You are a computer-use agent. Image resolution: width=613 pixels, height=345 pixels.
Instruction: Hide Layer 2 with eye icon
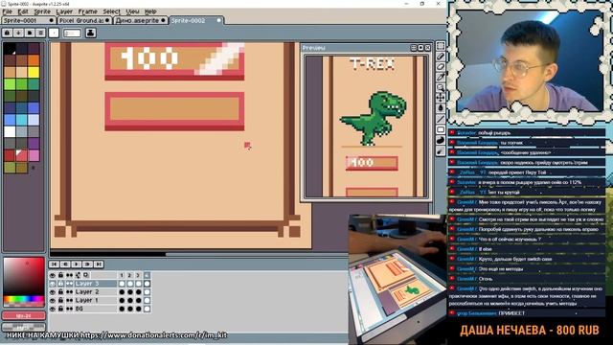(53, 292)
